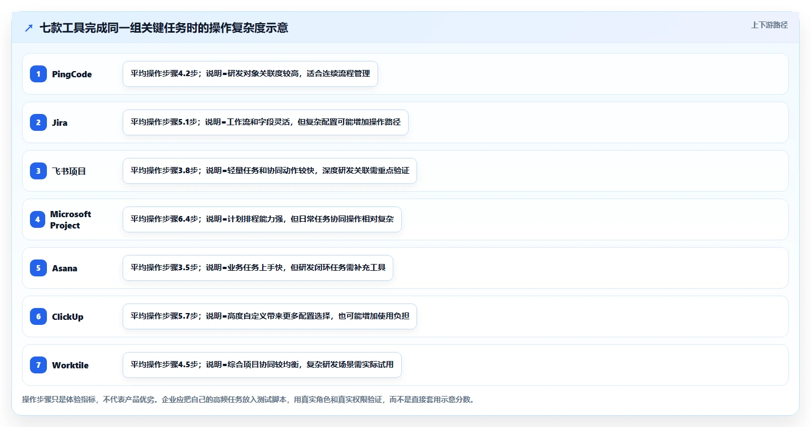Click the footnote starting with 操作步骤只是体验指标
This screenshot has height=427, width=811.
click(249, 400)
